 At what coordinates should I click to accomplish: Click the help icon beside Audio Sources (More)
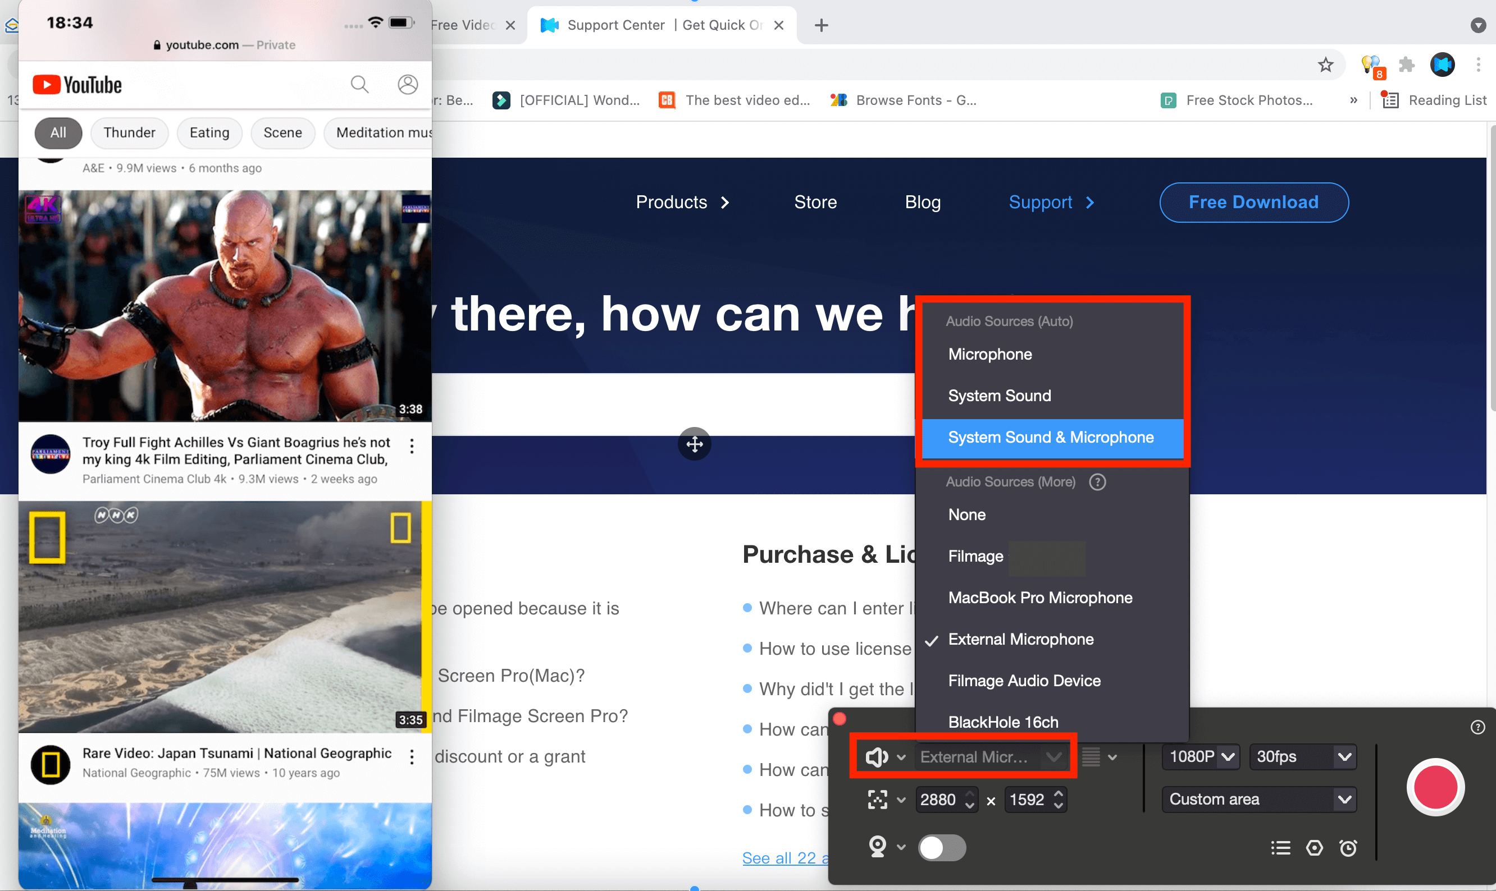click(x=1097, y=481)
